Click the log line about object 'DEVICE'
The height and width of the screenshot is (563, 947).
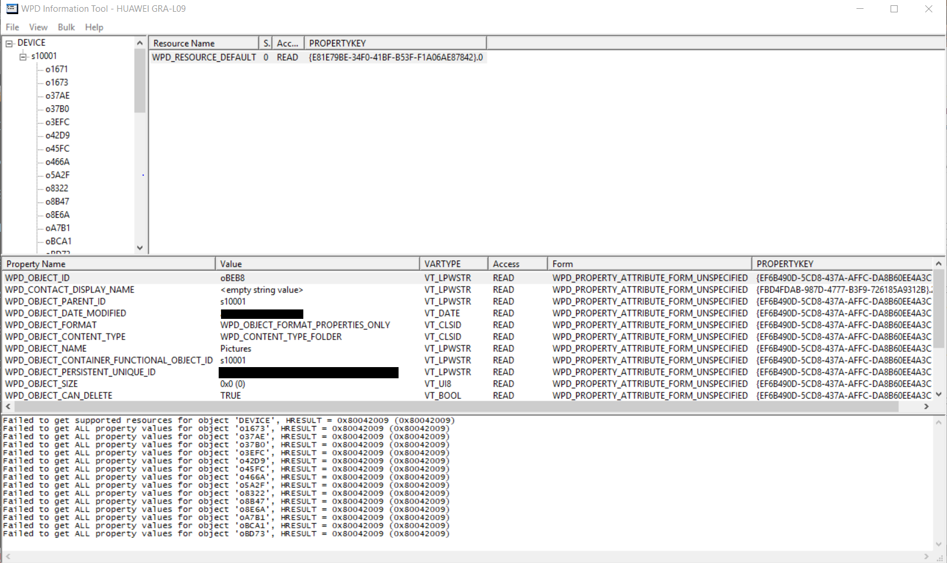pyautogui.click(x=229, y=420)
